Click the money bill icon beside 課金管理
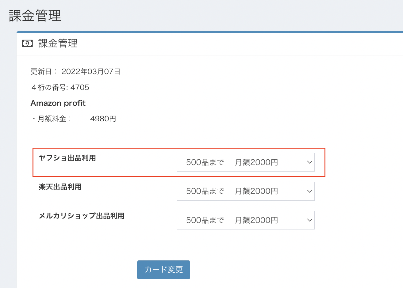 27,44
